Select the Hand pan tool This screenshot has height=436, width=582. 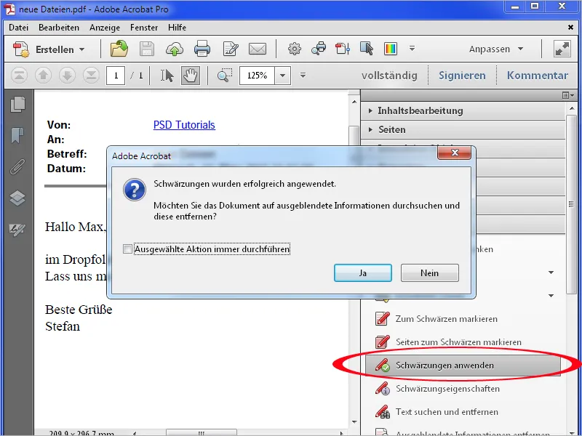191,76
